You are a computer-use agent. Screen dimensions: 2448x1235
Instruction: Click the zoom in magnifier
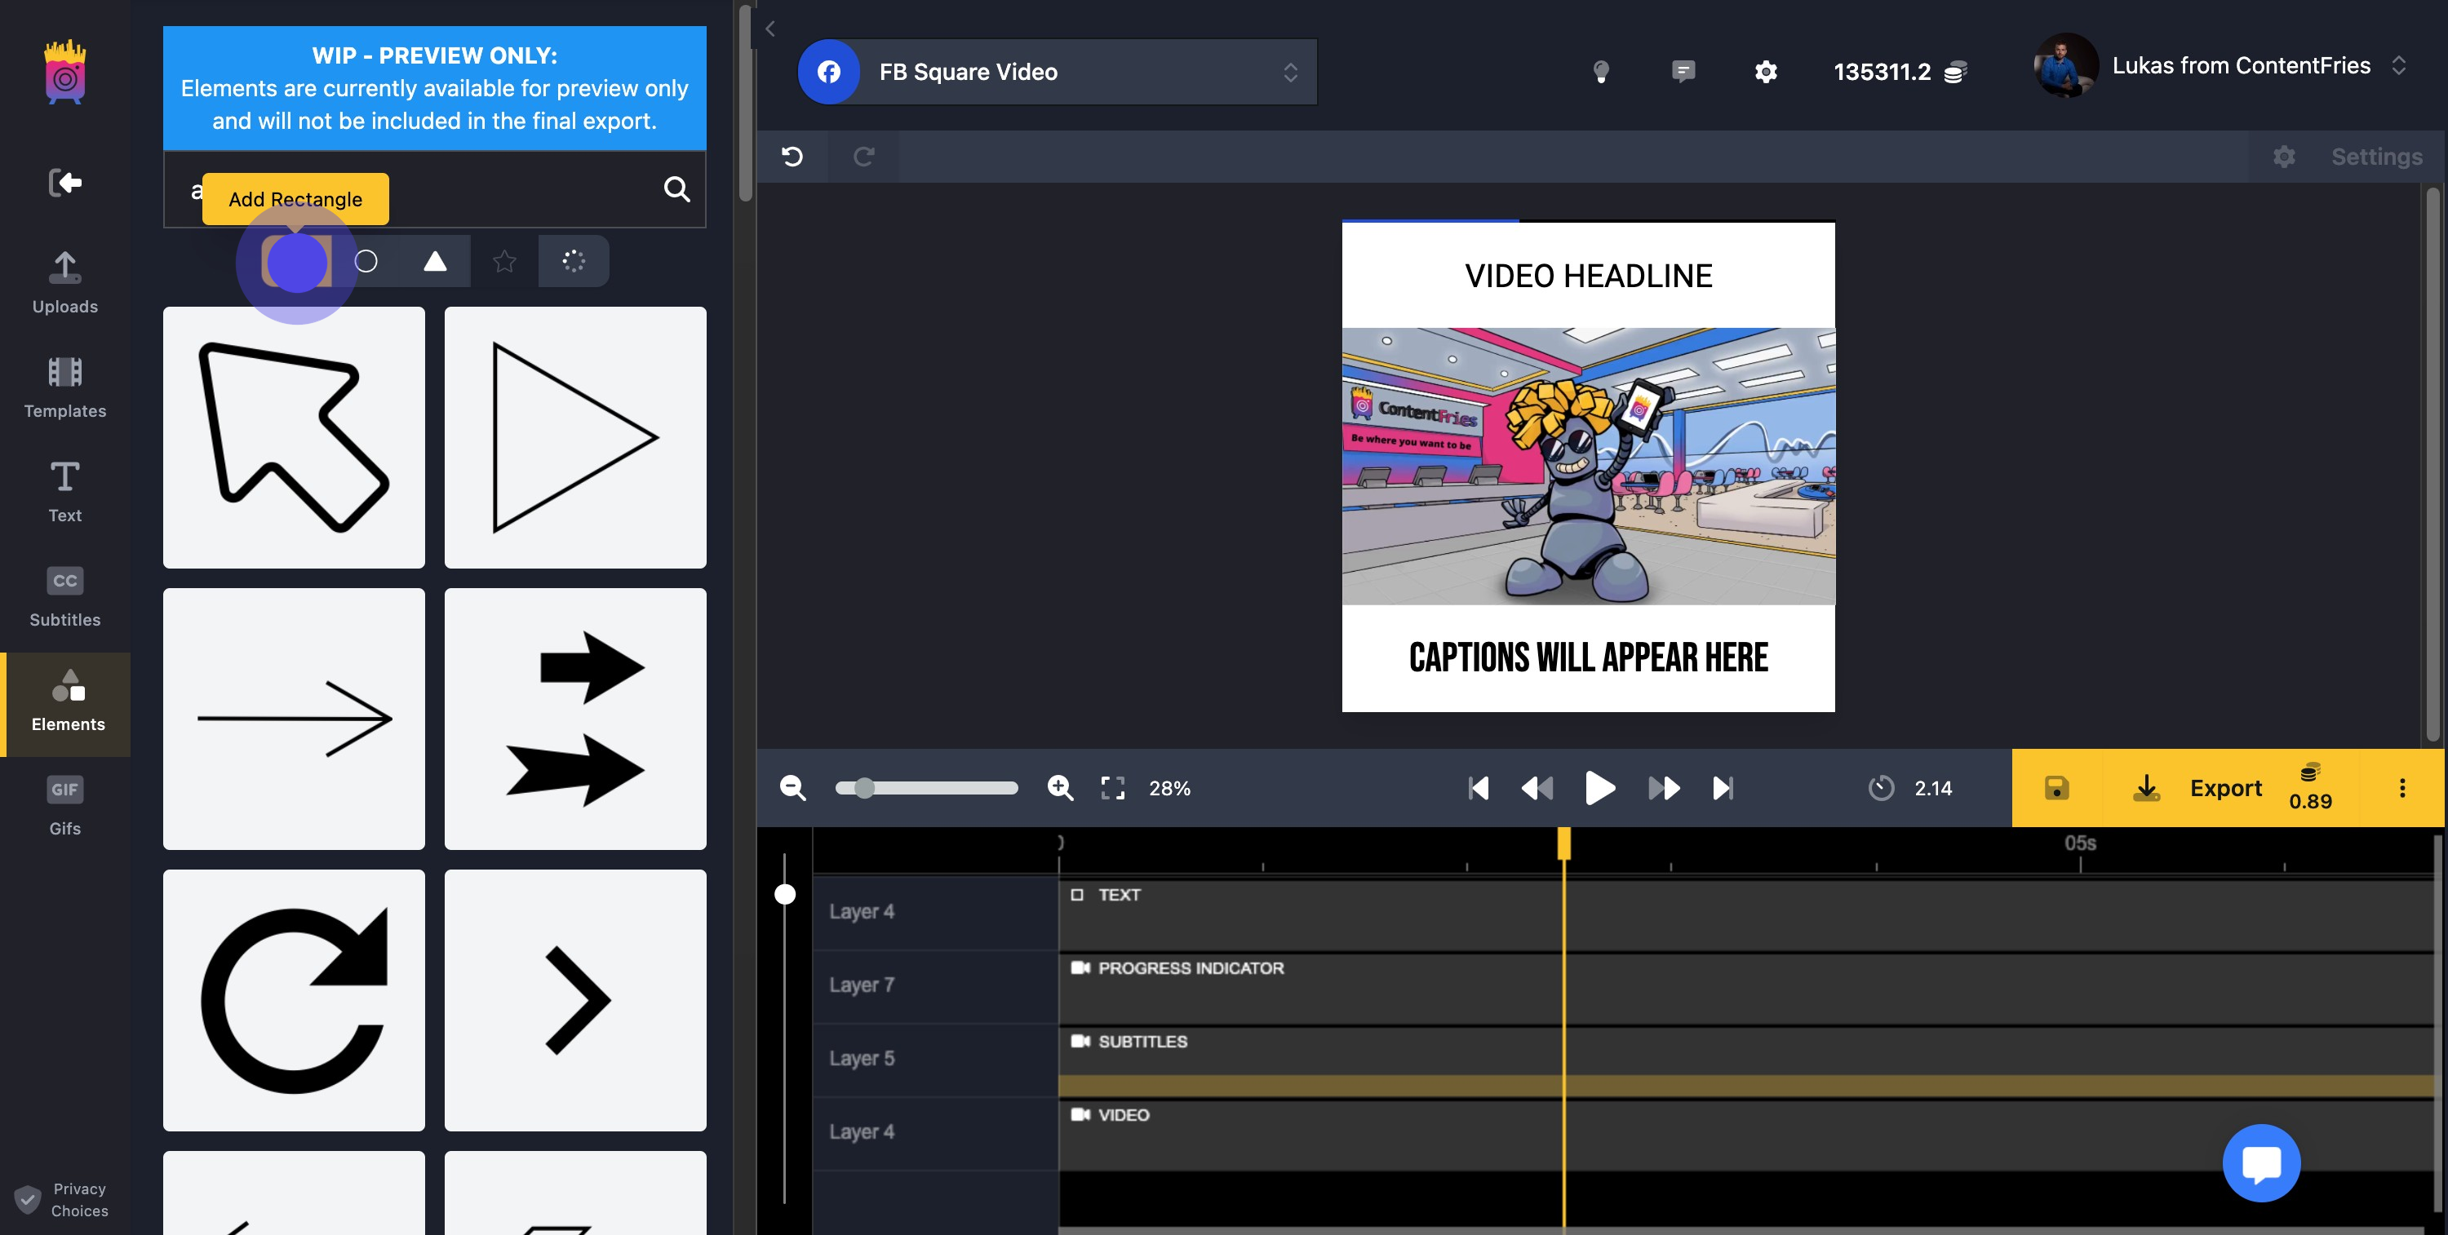point(1061,787)
